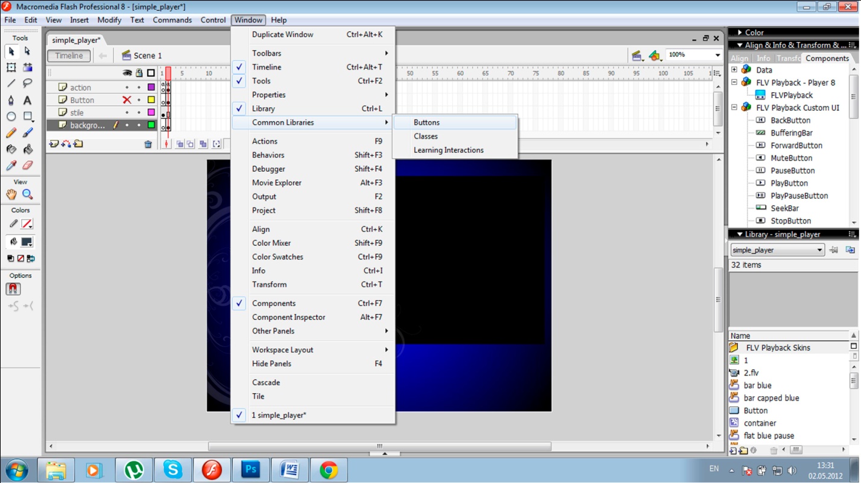Open the Toolbars submenu
Screen dimensions: 861x483
[313, 53]
